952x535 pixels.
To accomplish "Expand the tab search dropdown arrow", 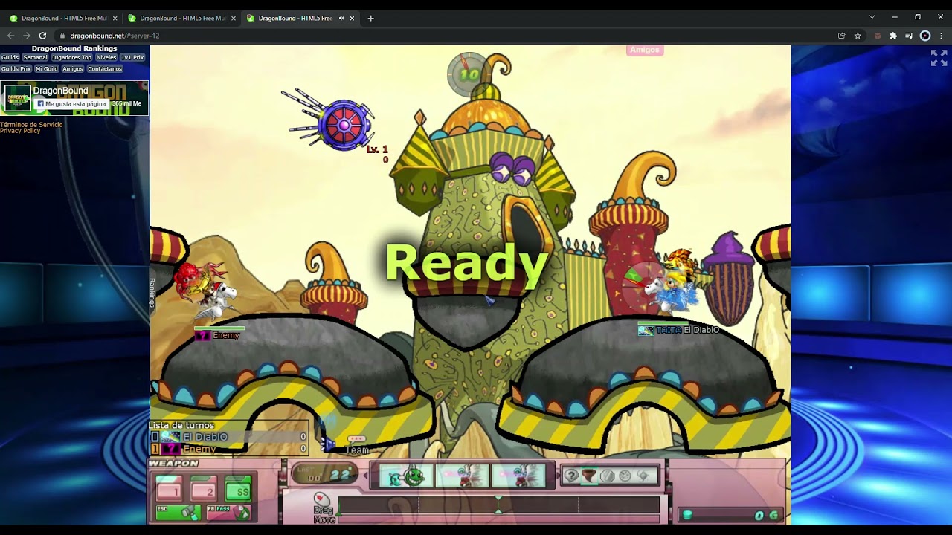I will click(872, 17).
